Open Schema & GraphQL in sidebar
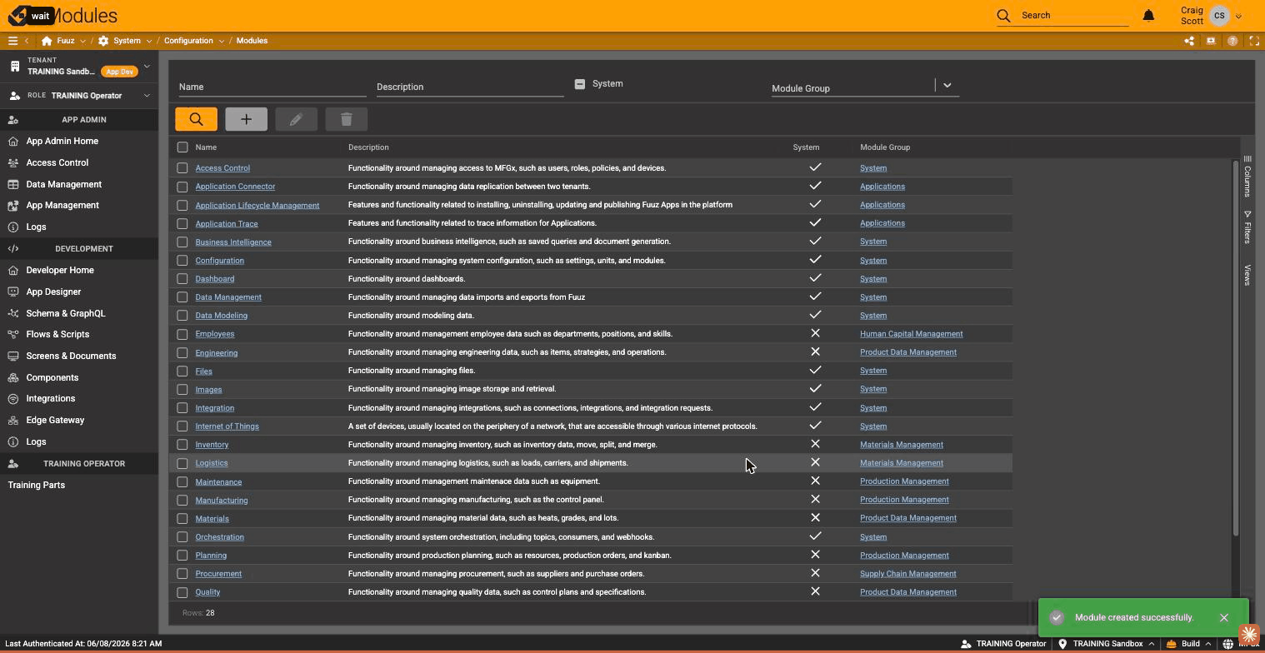Image resolution: width=1265 pixels, height=653 pixels. tap(66, 313)
